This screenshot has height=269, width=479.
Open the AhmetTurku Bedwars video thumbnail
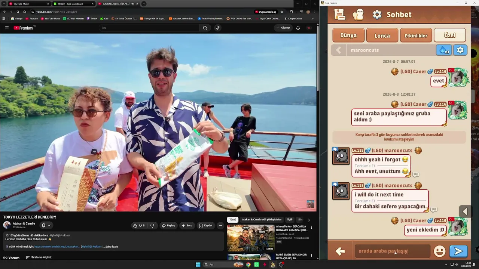click(x=251, y=238)
